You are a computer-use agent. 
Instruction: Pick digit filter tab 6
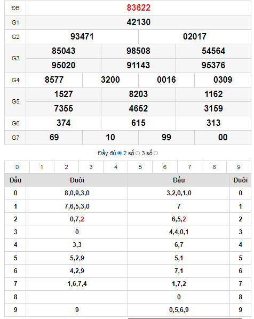pyautogui.click(x=165, y=167)
